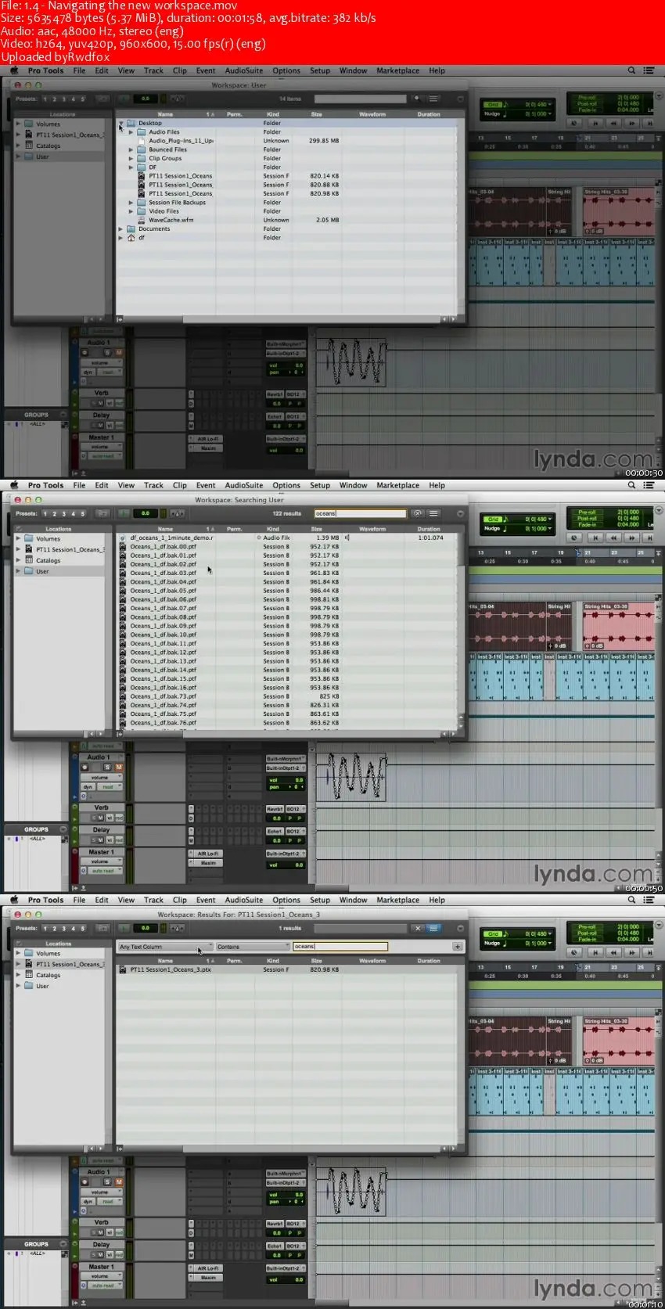
Task: Open Track menu above the Searching User window
Action: click(x=153, y=485)
